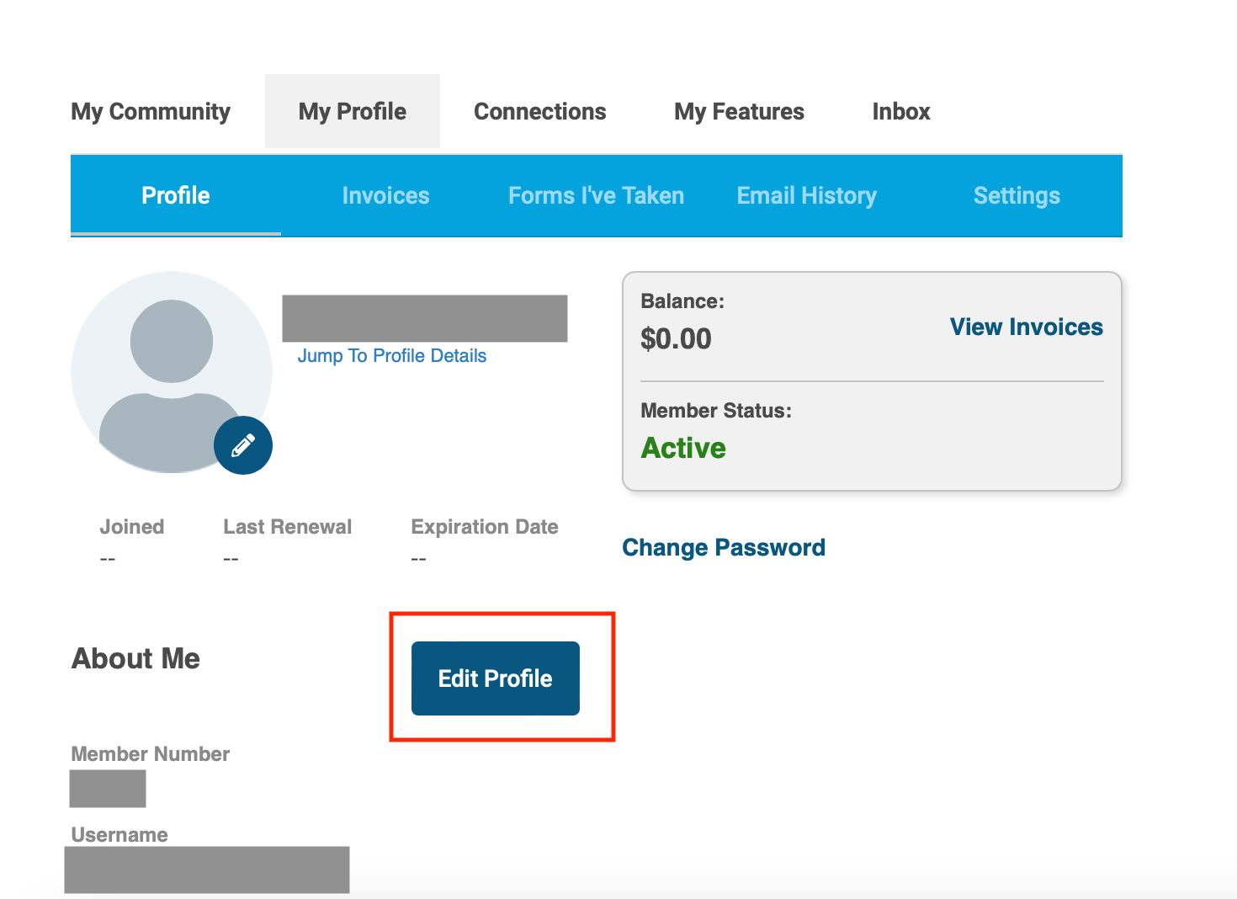Click the Edit Profile button
This screenshot has height=899, width=1237.
click(496, 678)
